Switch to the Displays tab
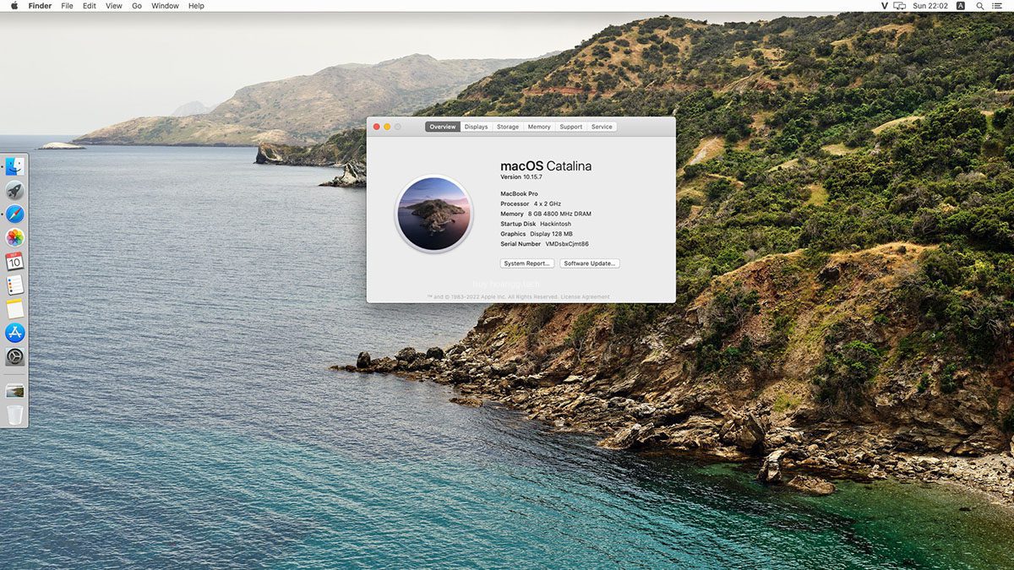 tap(477, 127)
